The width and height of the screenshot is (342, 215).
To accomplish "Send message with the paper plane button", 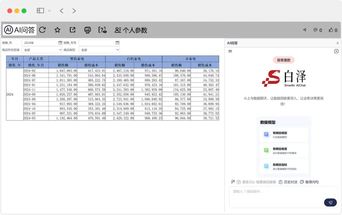I will pos(330,203).
